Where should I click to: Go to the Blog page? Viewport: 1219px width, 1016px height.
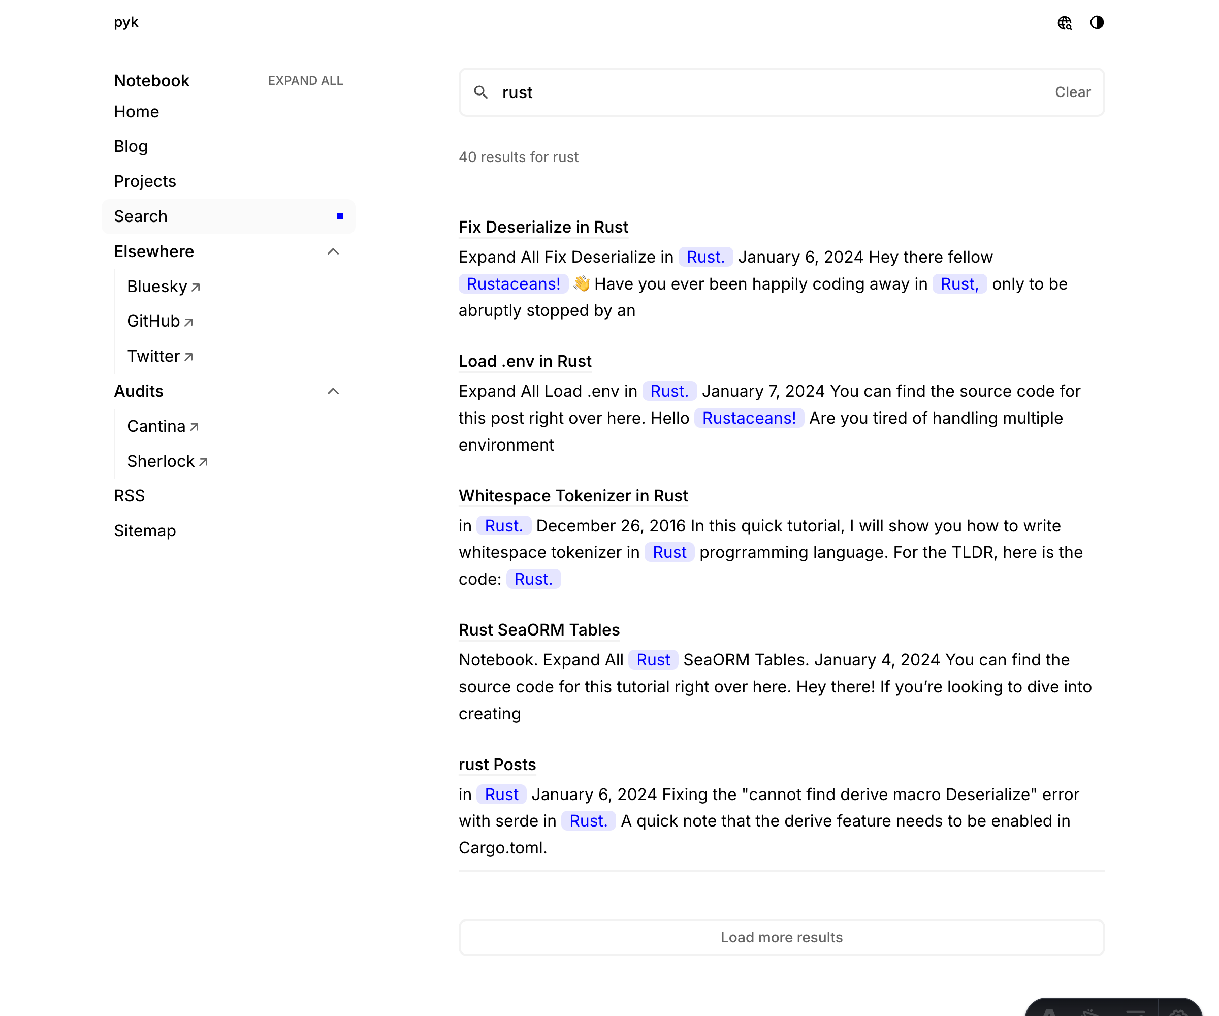[131, 146]
